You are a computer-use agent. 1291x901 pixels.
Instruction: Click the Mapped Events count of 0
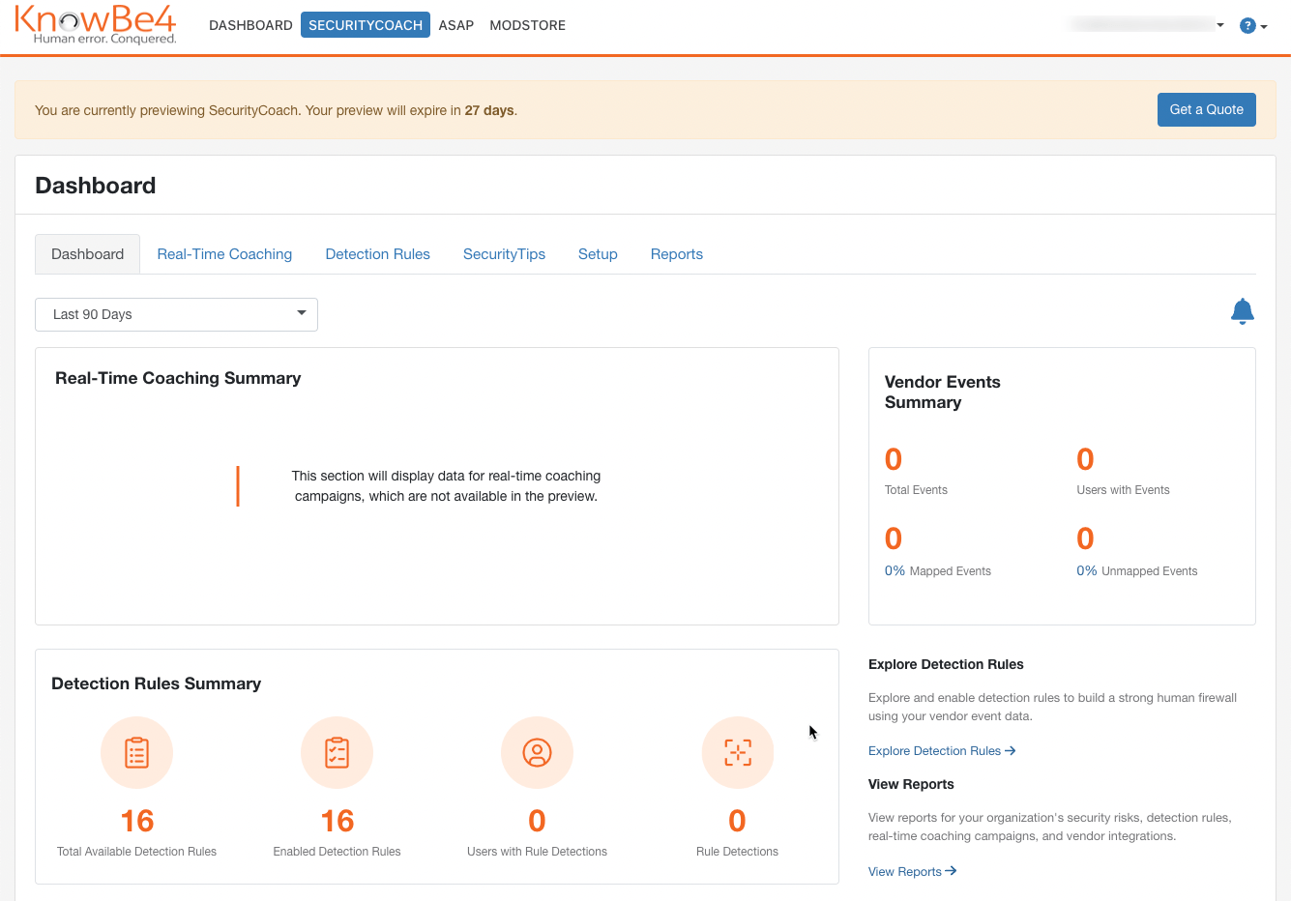pos(894,538)
